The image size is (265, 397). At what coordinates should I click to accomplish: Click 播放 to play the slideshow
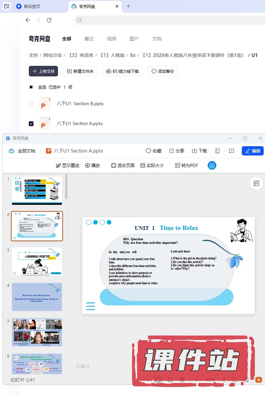[92, 165]
